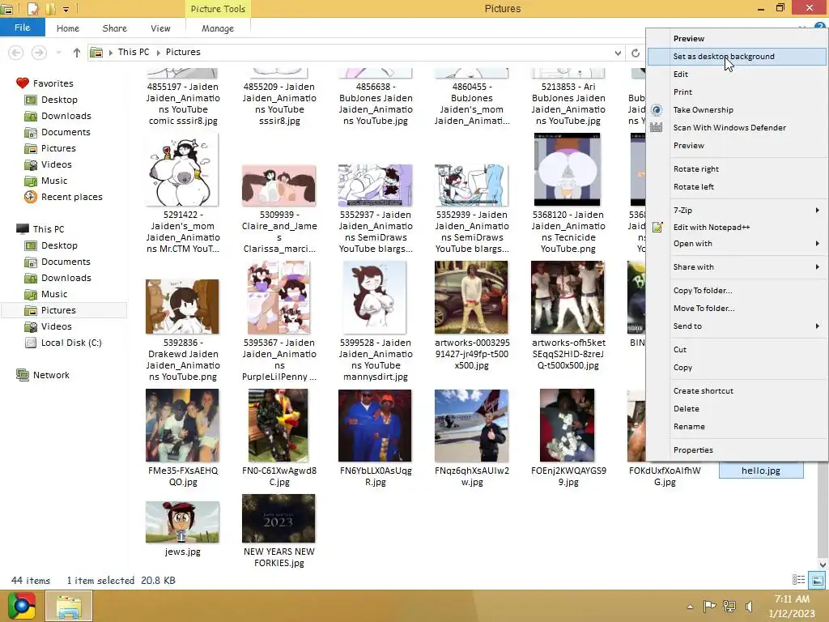829x622 pixels.
Task: Open the Manage tab under Picture Tools
Action: (217, 28)
